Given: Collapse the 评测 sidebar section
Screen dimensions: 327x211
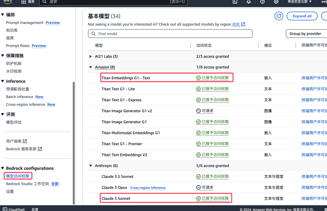Looking at the screenshot, I should [x=3, y=114].
